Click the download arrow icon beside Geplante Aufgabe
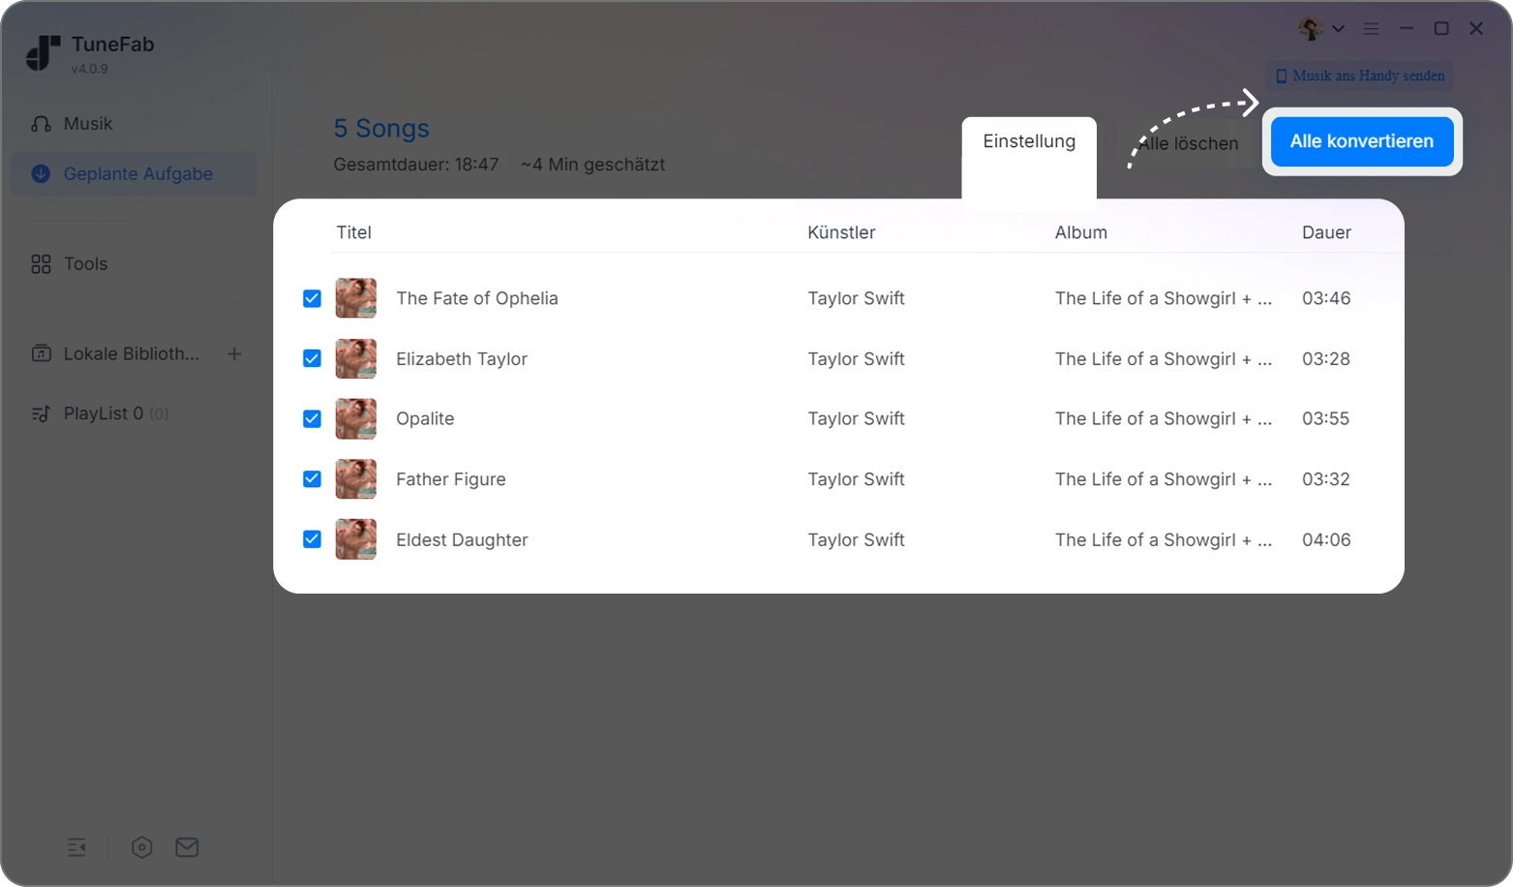Viewport: 1513px width, 887px height. point(41,174)
